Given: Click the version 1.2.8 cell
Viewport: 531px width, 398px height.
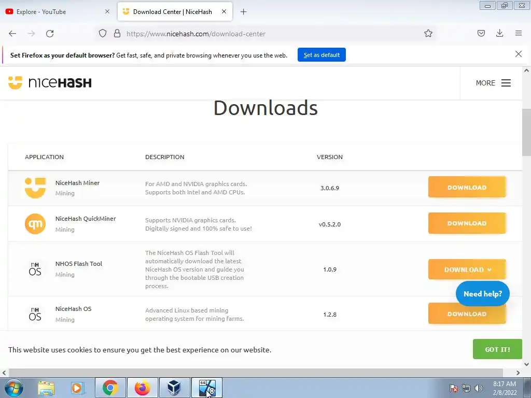Looking at the screenshot, I should (x=330, y=315).
